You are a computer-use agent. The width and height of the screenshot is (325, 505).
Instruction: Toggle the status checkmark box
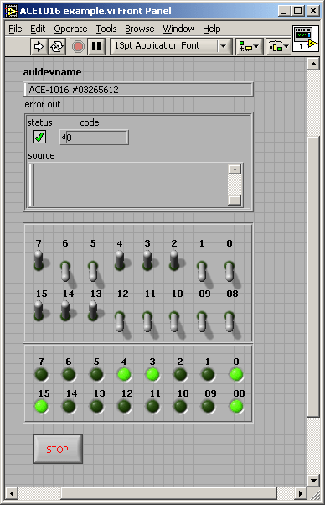[39, 137]
